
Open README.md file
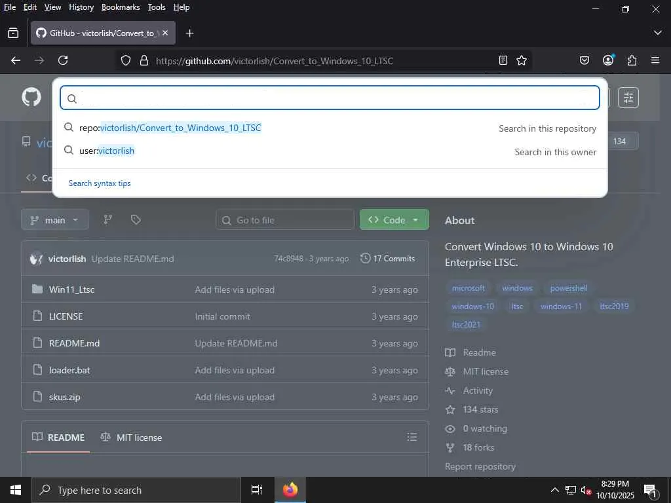(x=75, y=343)
